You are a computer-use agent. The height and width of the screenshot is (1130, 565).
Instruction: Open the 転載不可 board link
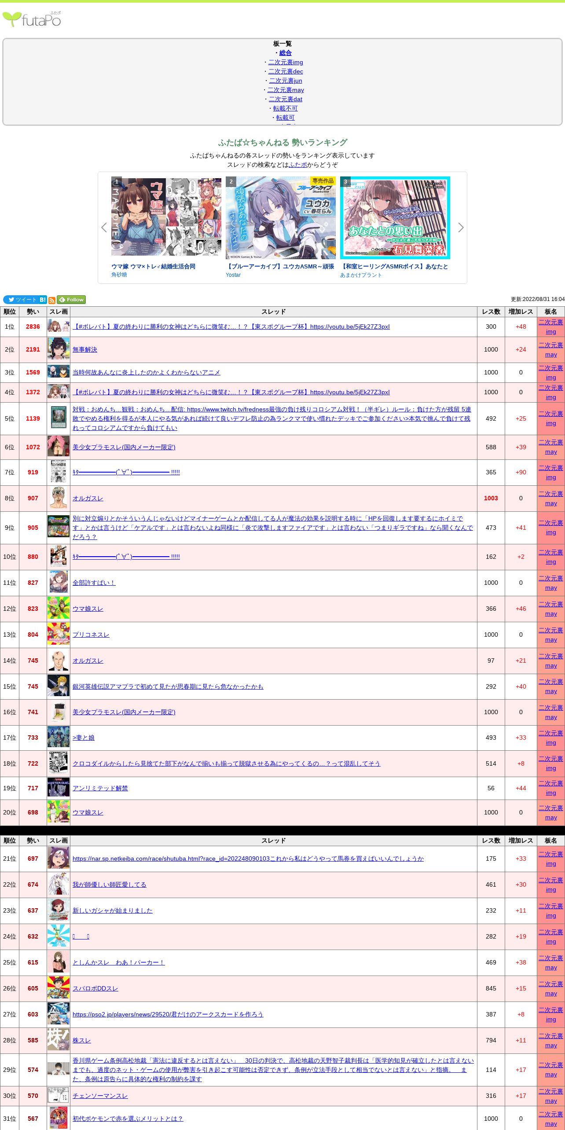[x=285, y=108]
